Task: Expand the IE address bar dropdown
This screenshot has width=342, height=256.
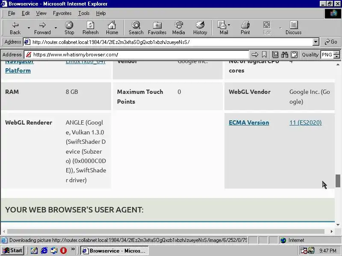Action: [x=316, y=42]
